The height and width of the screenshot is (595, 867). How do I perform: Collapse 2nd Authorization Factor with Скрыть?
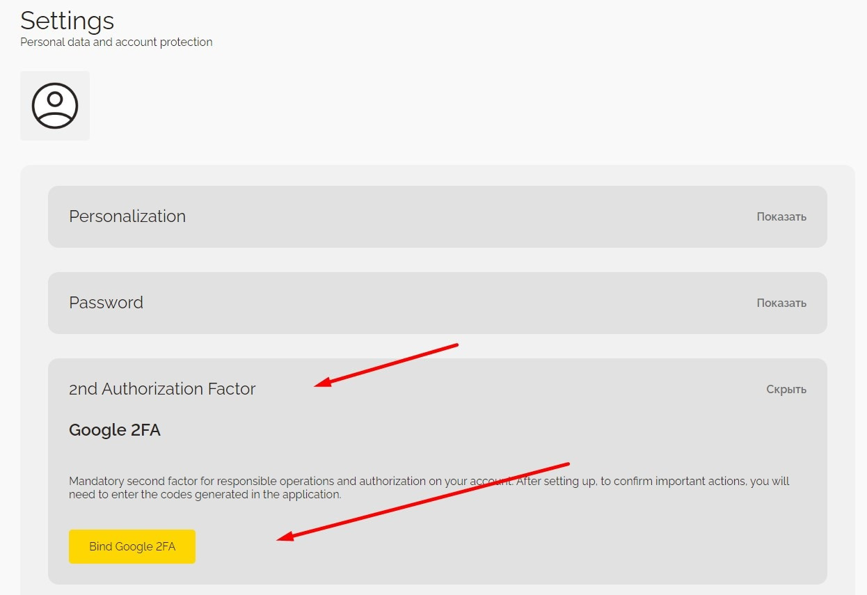[786, 389]
